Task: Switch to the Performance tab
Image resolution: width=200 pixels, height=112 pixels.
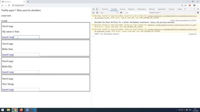Action: (x=142, y=9)
